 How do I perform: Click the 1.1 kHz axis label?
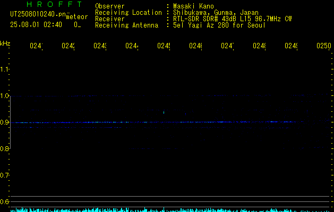4,69
